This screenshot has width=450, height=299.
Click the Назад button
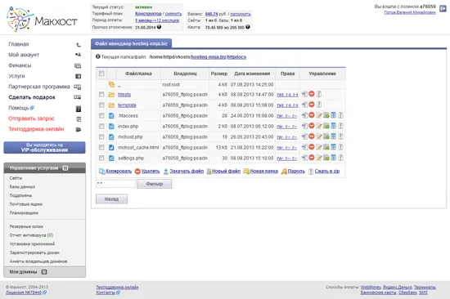[x=111, y=199]
